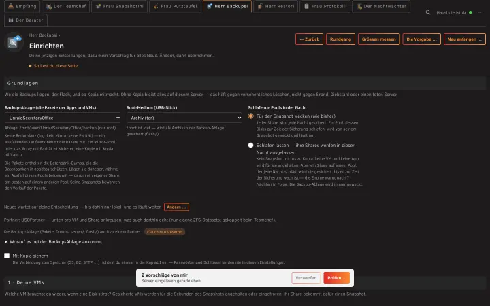Click the search magnifier icon
This screenshot has width=490, height=306.
(428, 12)
